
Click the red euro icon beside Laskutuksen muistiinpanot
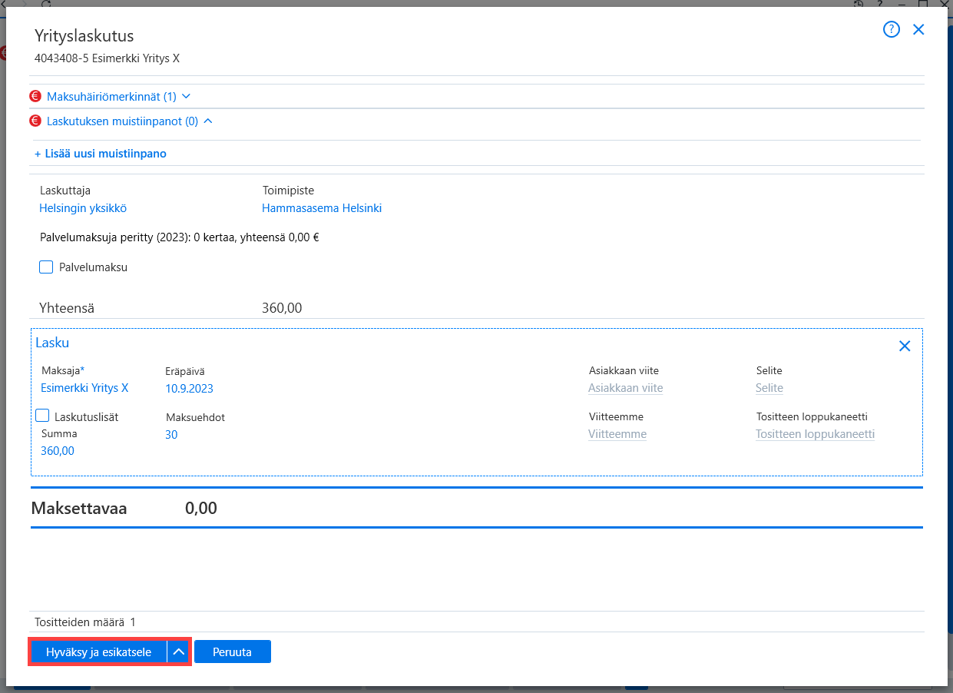point(35,121)
